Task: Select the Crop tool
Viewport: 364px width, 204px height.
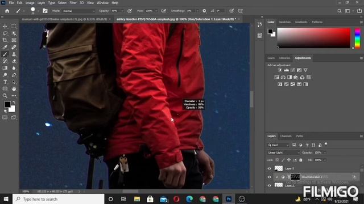Action: 5,40
